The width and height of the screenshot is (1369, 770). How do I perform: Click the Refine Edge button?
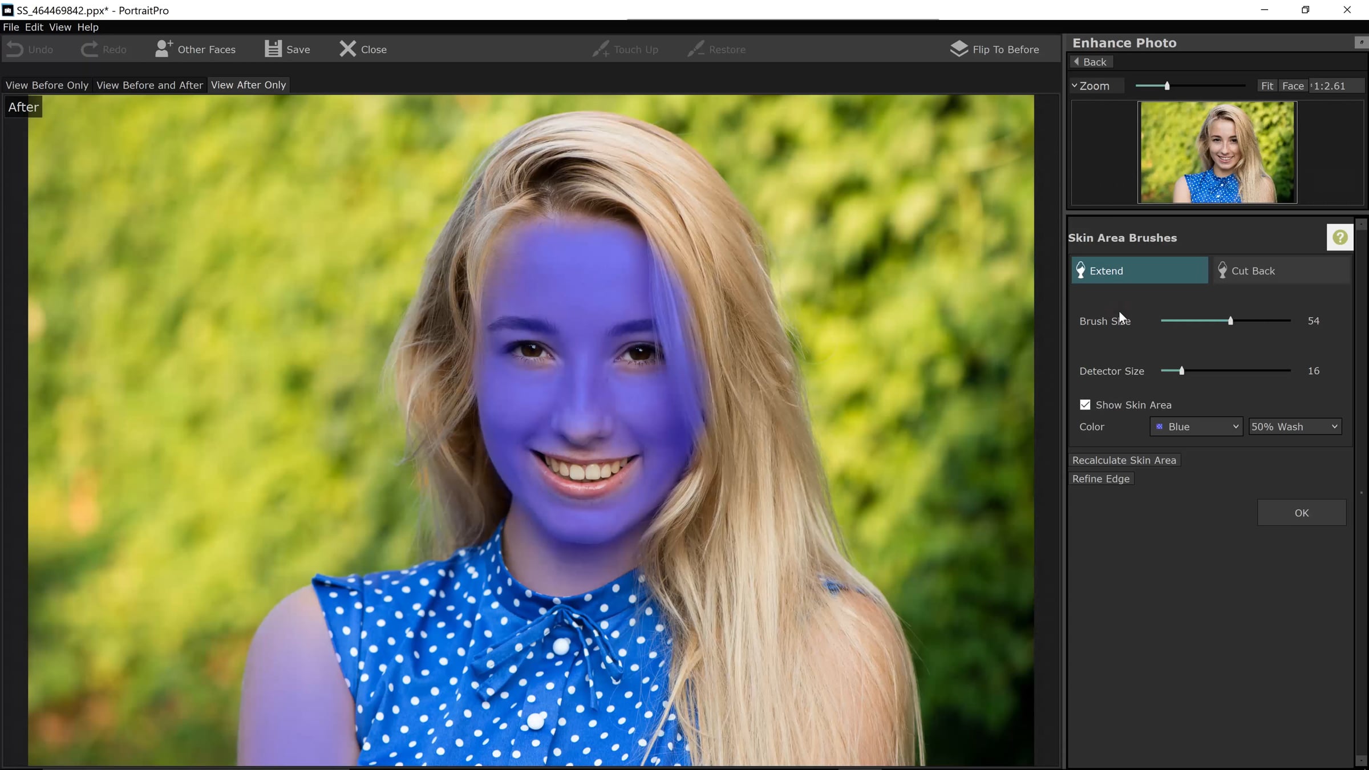pyautogui.click(x=1100, y=479)
